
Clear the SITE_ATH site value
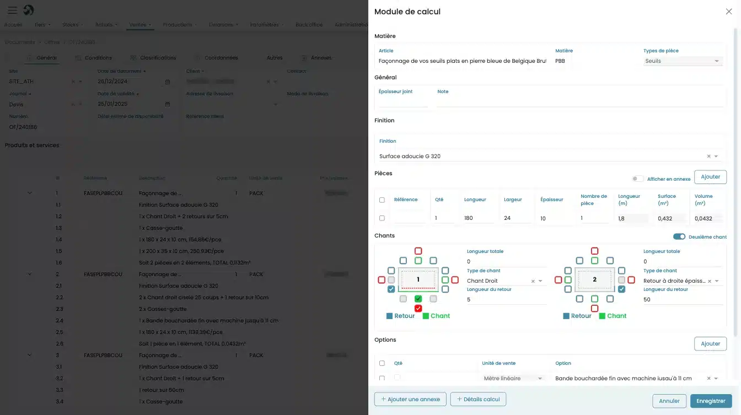73,82
